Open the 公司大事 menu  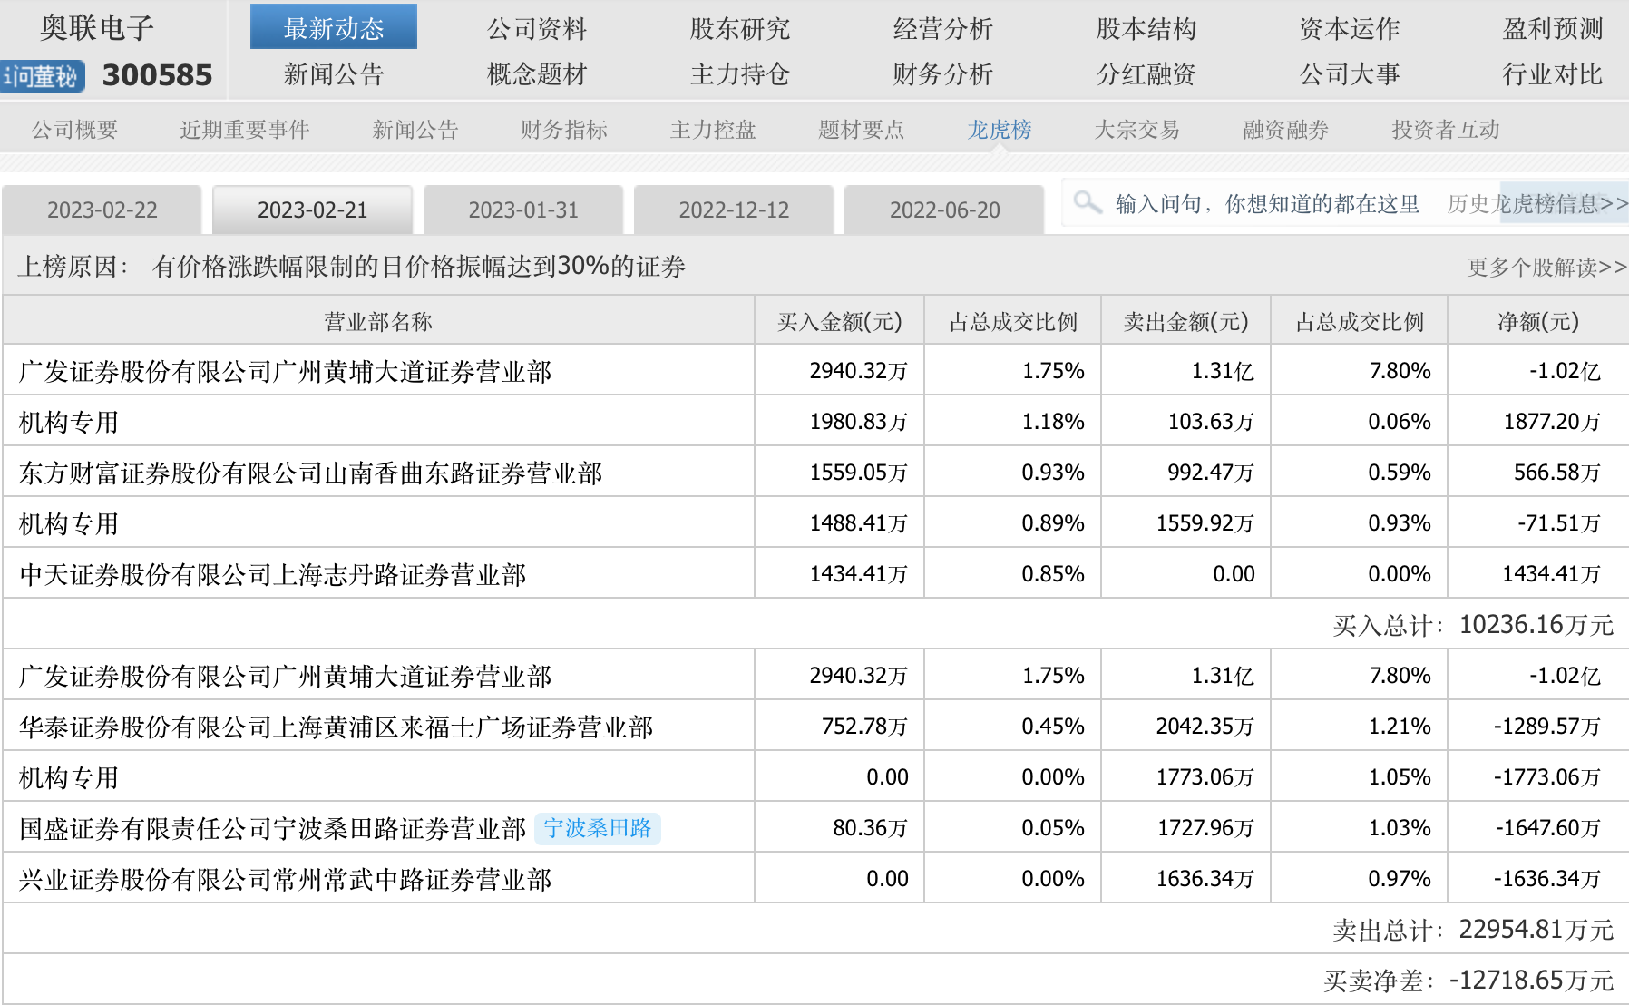[x=1350, y=74]
